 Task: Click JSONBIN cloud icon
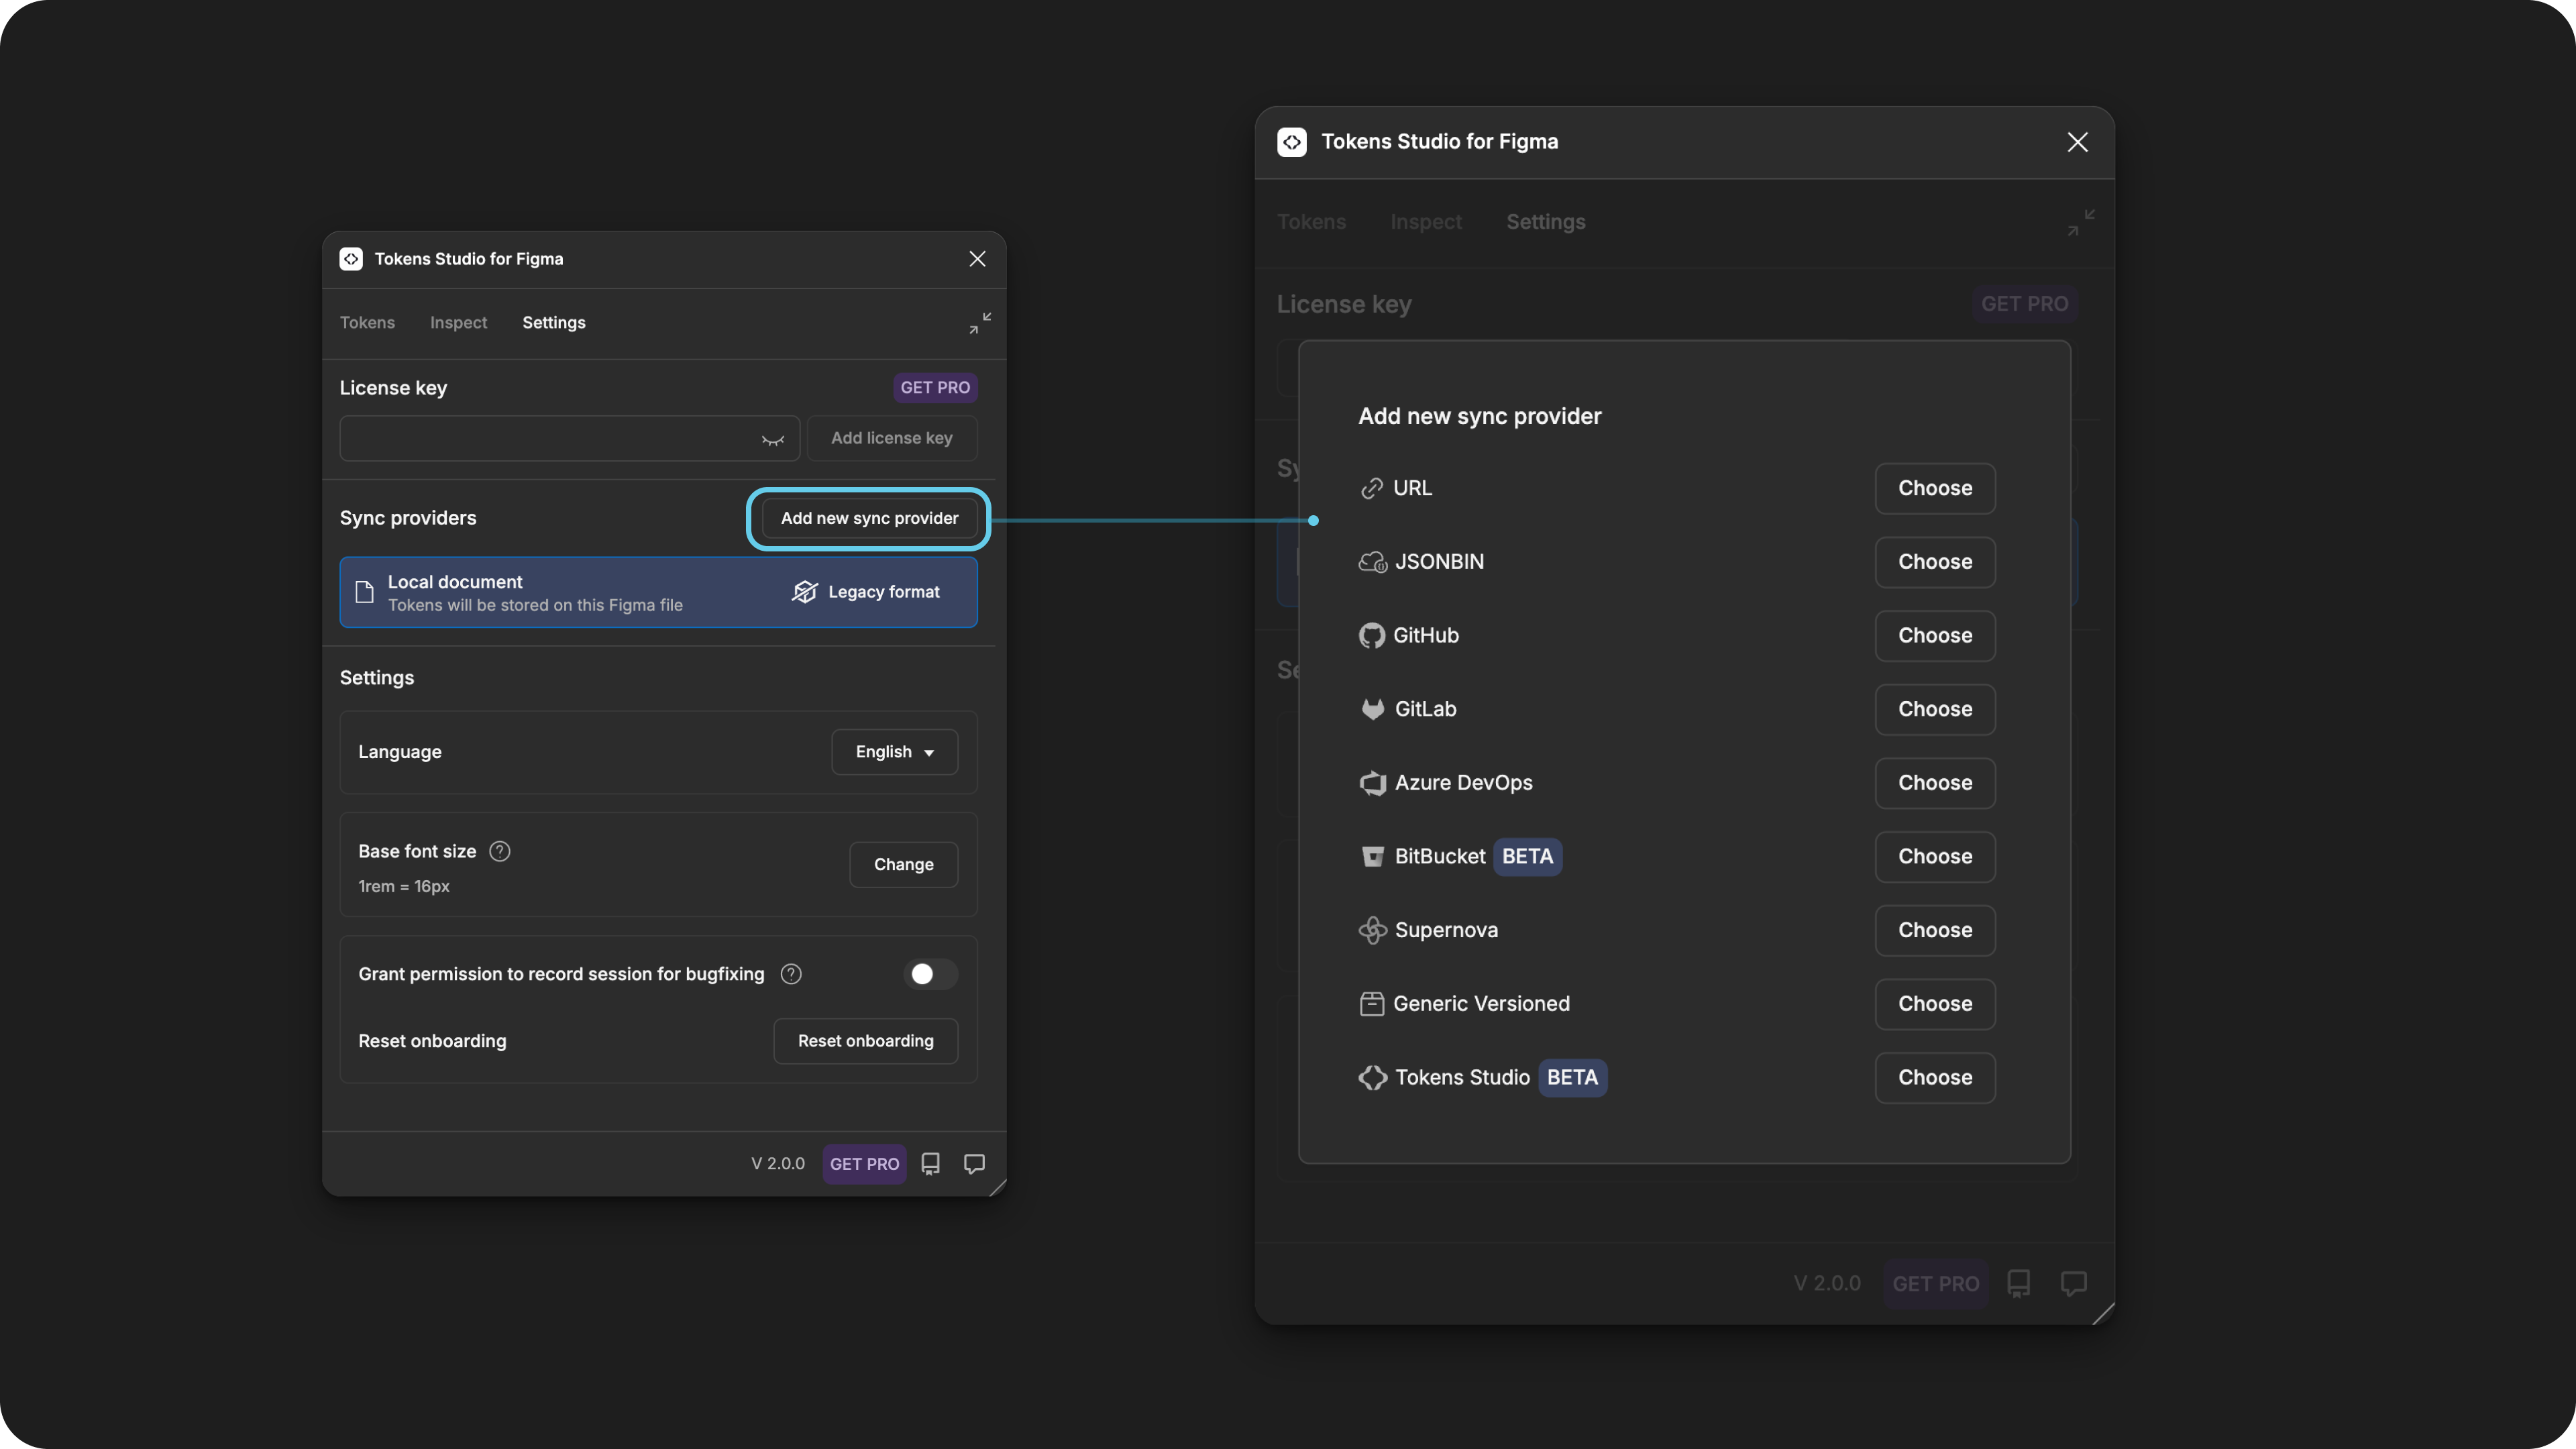[x=1373, y=562]
